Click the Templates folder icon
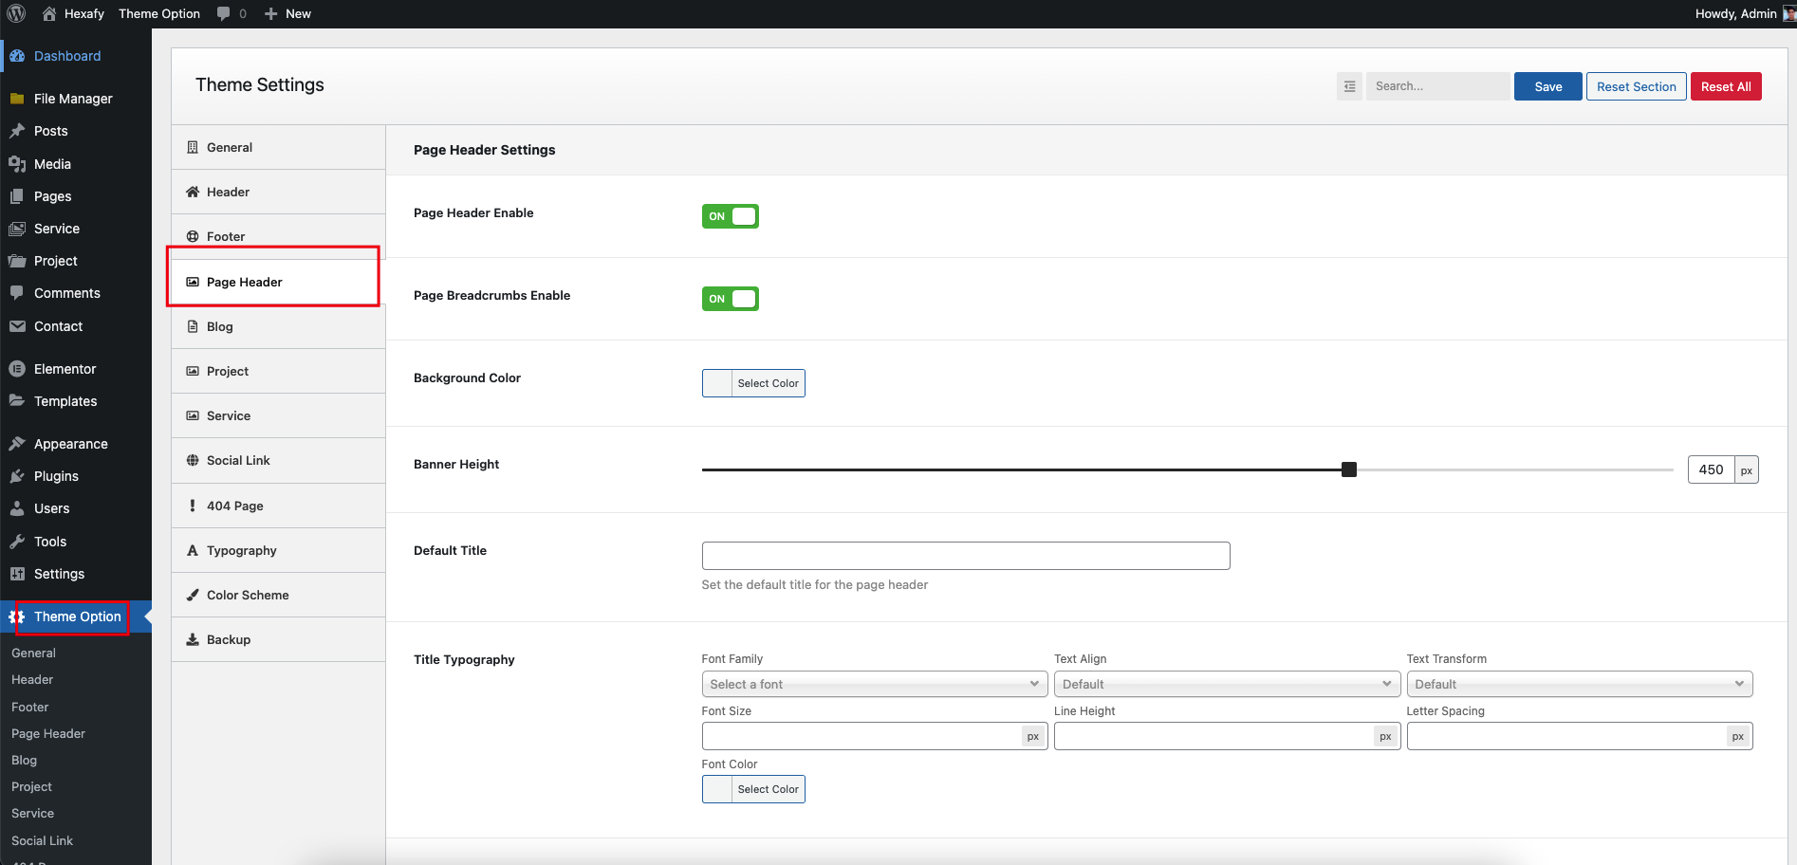Viewport: 1797px width, 865px height. 17,401
